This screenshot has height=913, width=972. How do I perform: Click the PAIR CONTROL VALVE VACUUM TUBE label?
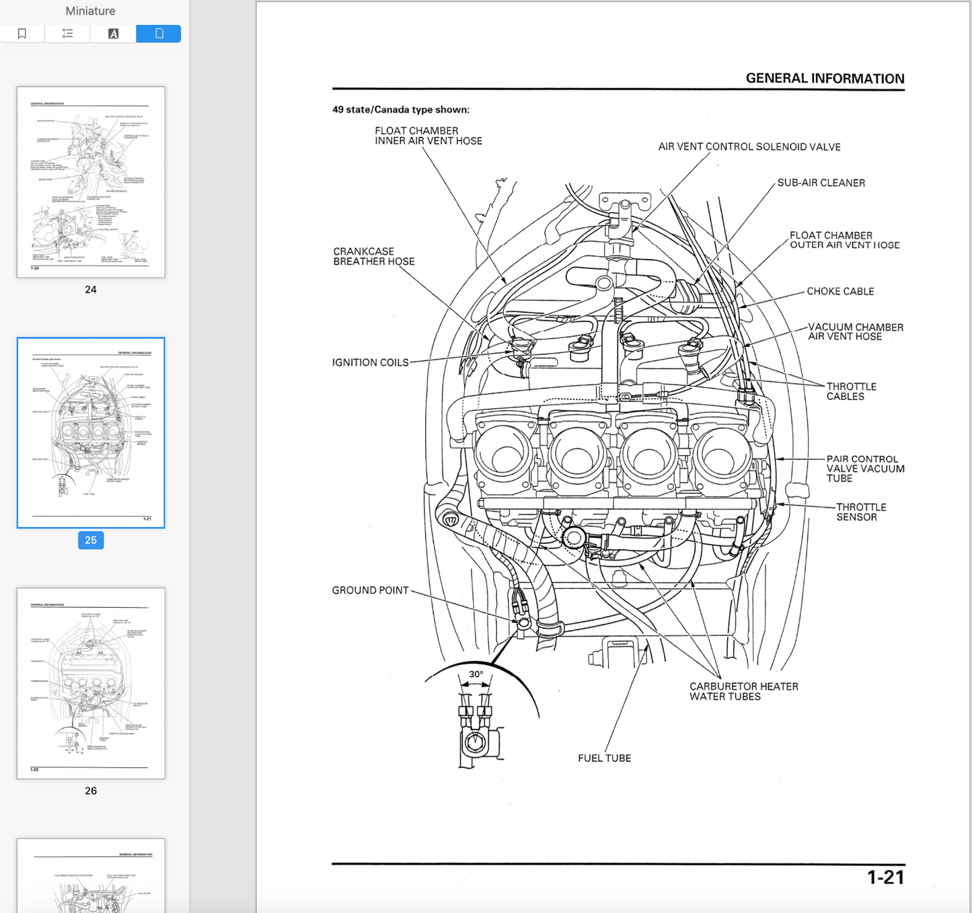(x=865, y=469)
